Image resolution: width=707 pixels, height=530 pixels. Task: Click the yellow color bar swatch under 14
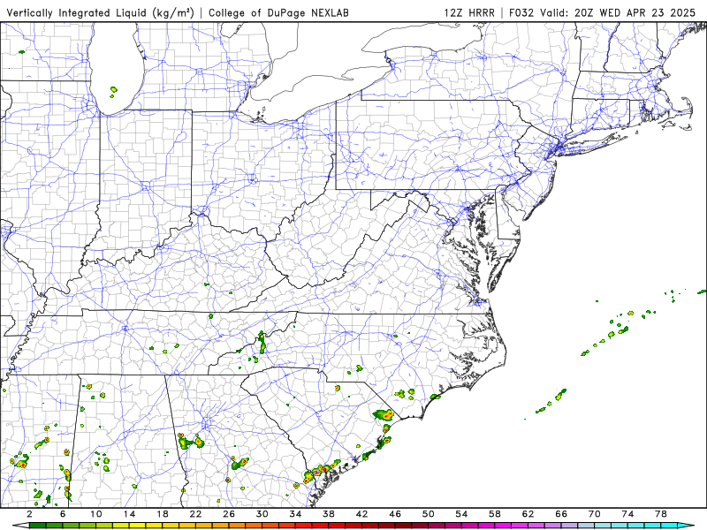click(x=138, y=526)
